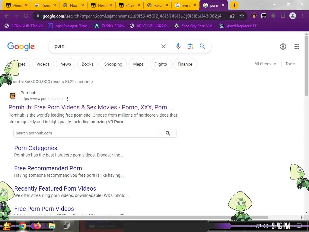Viewport: 309px width, 232px height.
Task: Filter results by Shopping
Action: click(113, 64)
